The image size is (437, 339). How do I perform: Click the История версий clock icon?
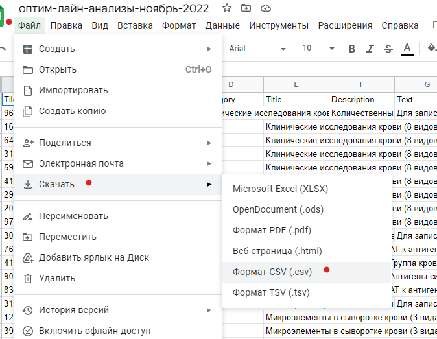pos(28,310)
